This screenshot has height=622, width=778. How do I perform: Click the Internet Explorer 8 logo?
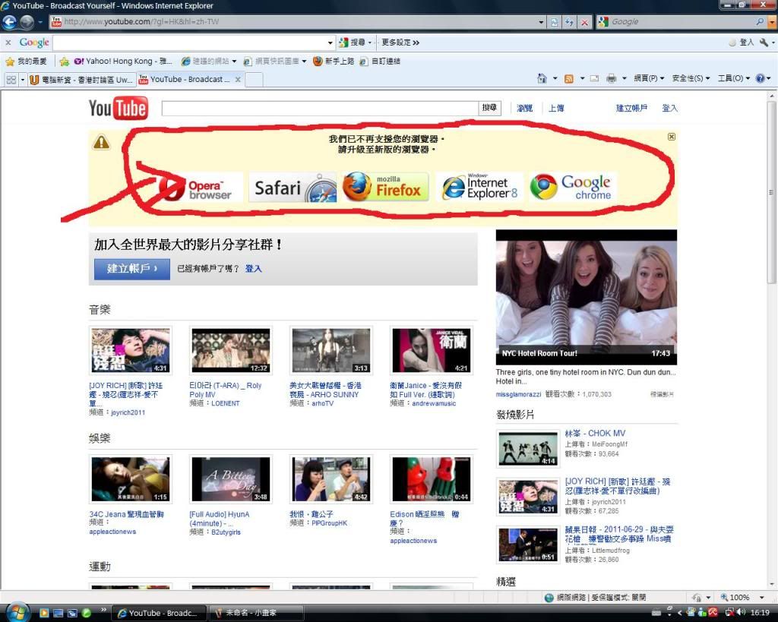479,187
